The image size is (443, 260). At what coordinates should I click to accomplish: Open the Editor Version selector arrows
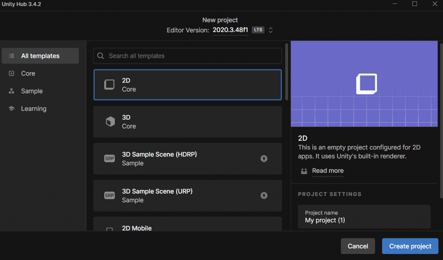coord(271,30)
